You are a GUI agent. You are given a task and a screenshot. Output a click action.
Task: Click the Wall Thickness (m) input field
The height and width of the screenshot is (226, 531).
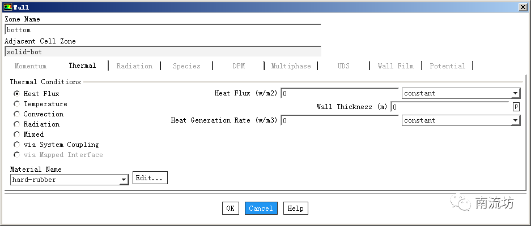(x=450, y=107)
